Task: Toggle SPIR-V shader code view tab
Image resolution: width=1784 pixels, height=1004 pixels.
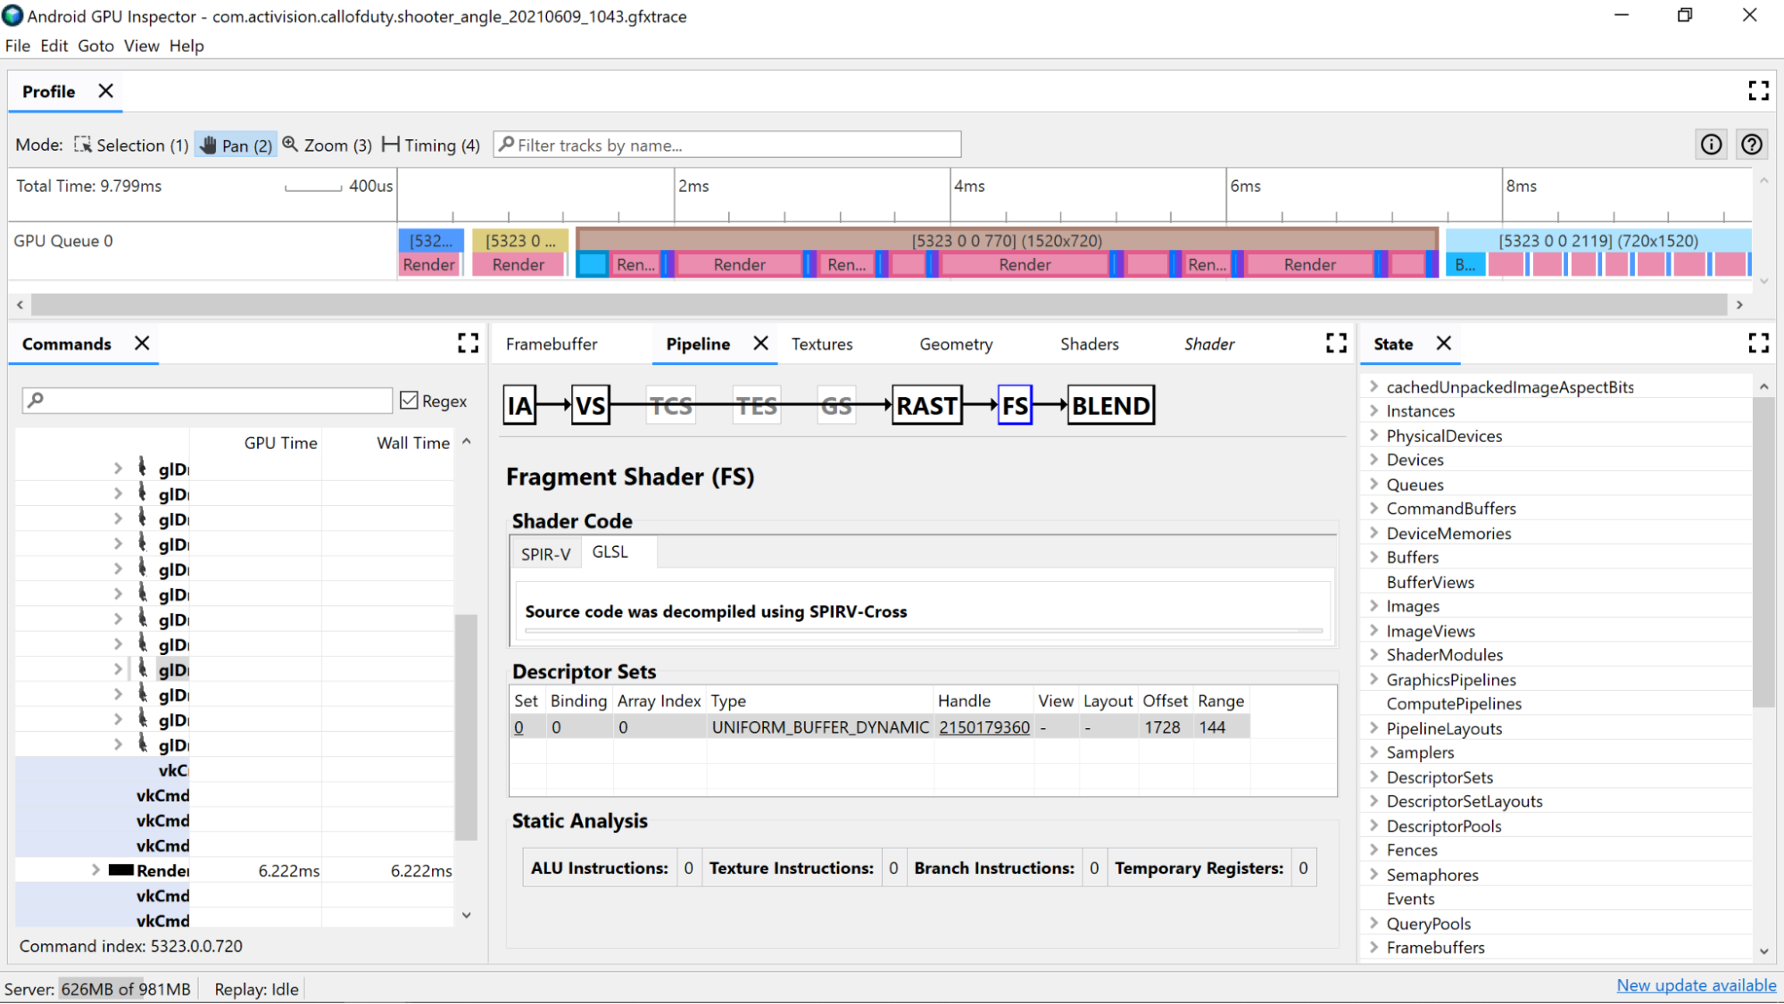Action: tap(546, 552)
